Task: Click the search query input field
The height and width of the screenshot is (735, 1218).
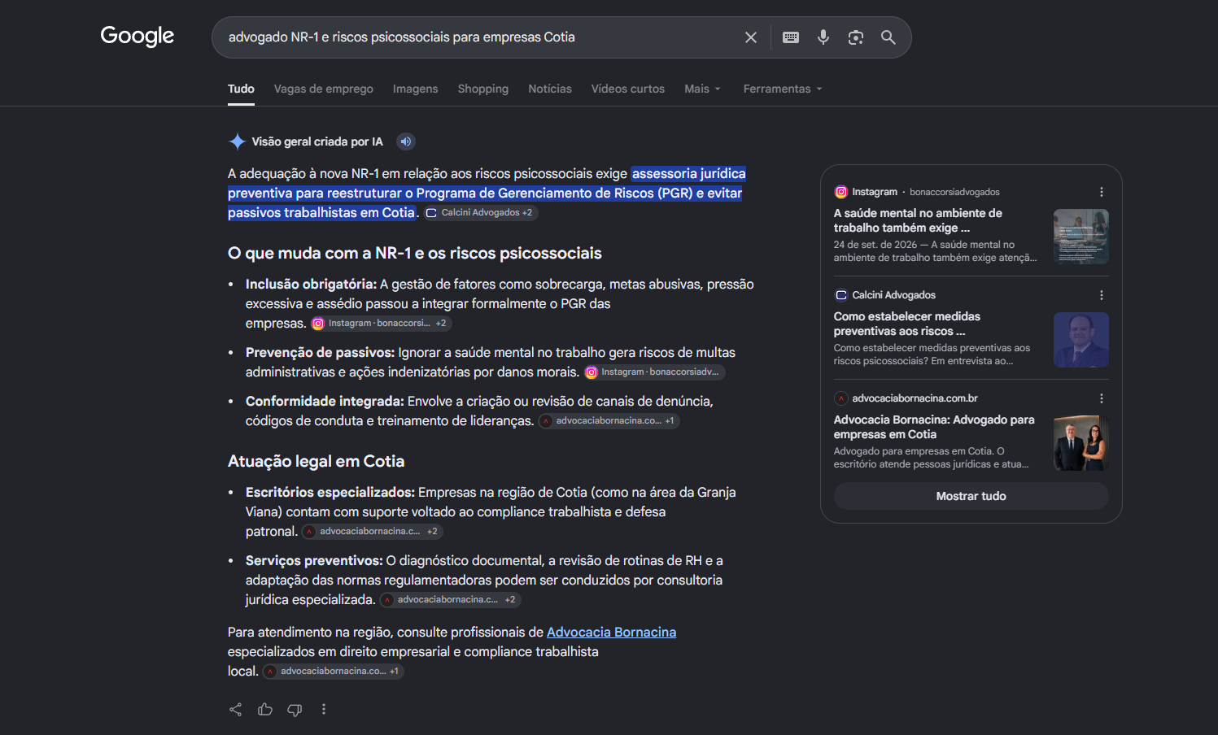Action: pos(480,37)
